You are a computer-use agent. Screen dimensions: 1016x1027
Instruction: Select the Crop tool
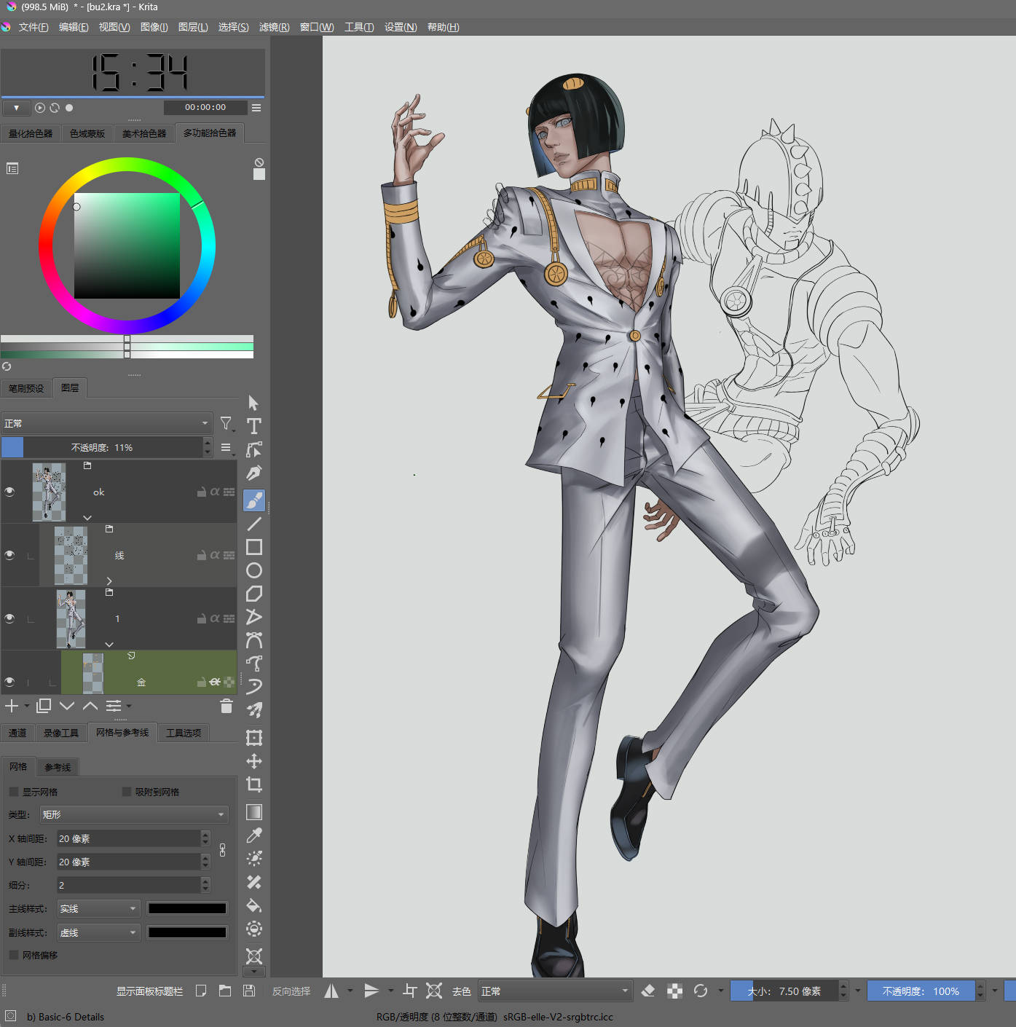(253, 784)
